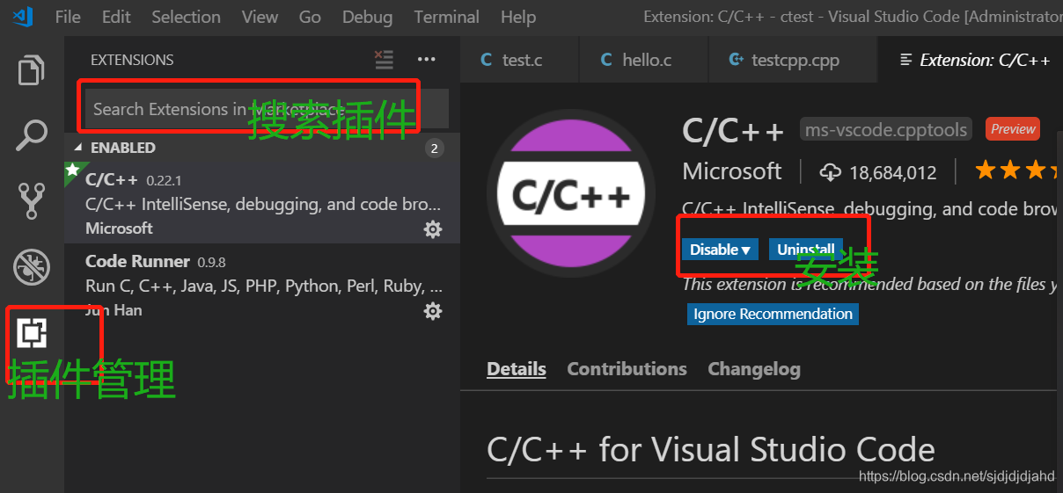Open the Explorer files icon in activity bar
This screenshot has width=1063, height=493.
click(32, 70)
